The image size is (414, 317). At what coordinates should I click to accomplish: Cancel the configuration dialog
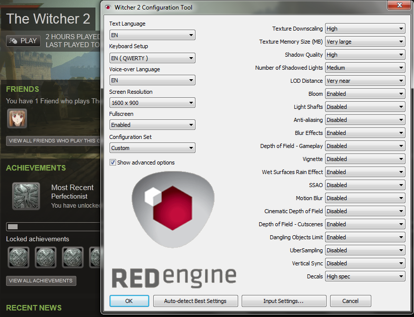(350, 301)
